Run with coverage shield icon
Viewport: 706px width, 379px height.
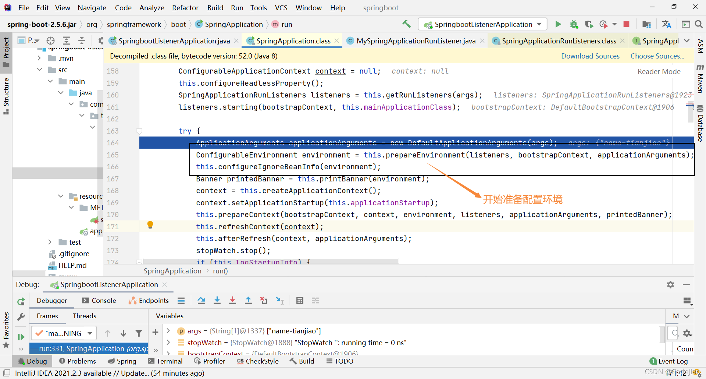(x=589, y=24)
